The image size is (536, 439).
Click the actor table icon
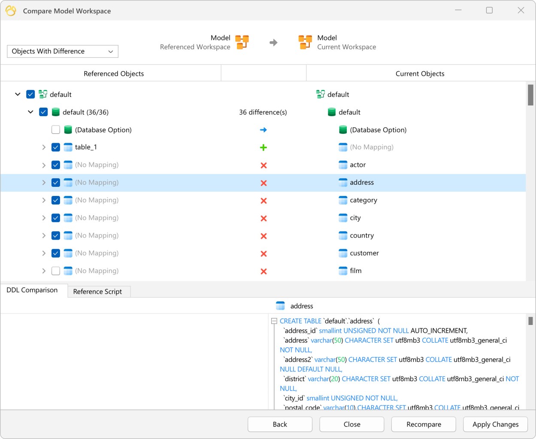(x=343, y=165)
